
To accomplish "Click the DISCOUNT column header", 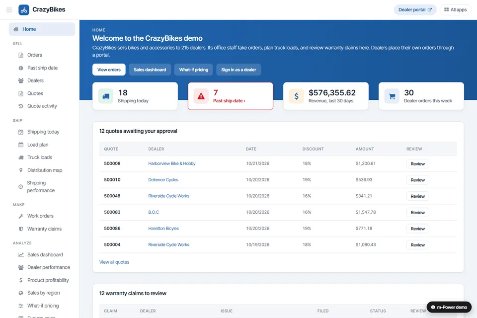I will point(313,149).
